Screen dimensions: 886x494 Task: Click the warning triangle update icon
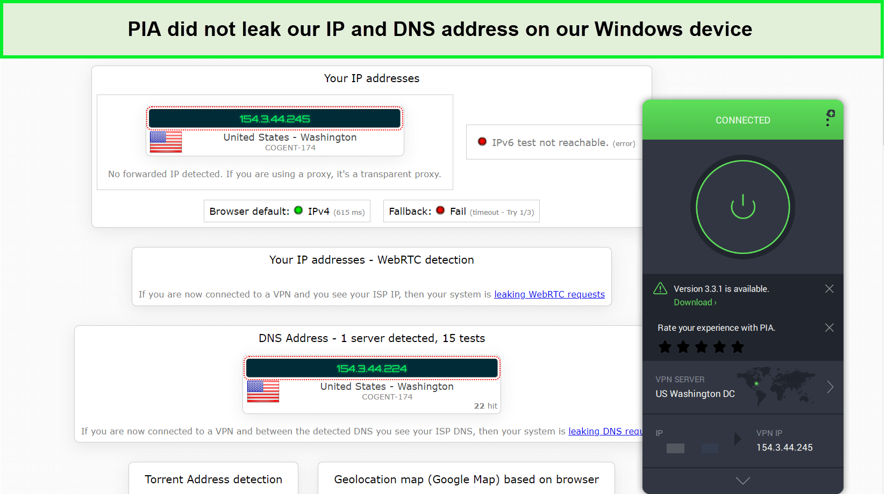[x=660, y=289]
